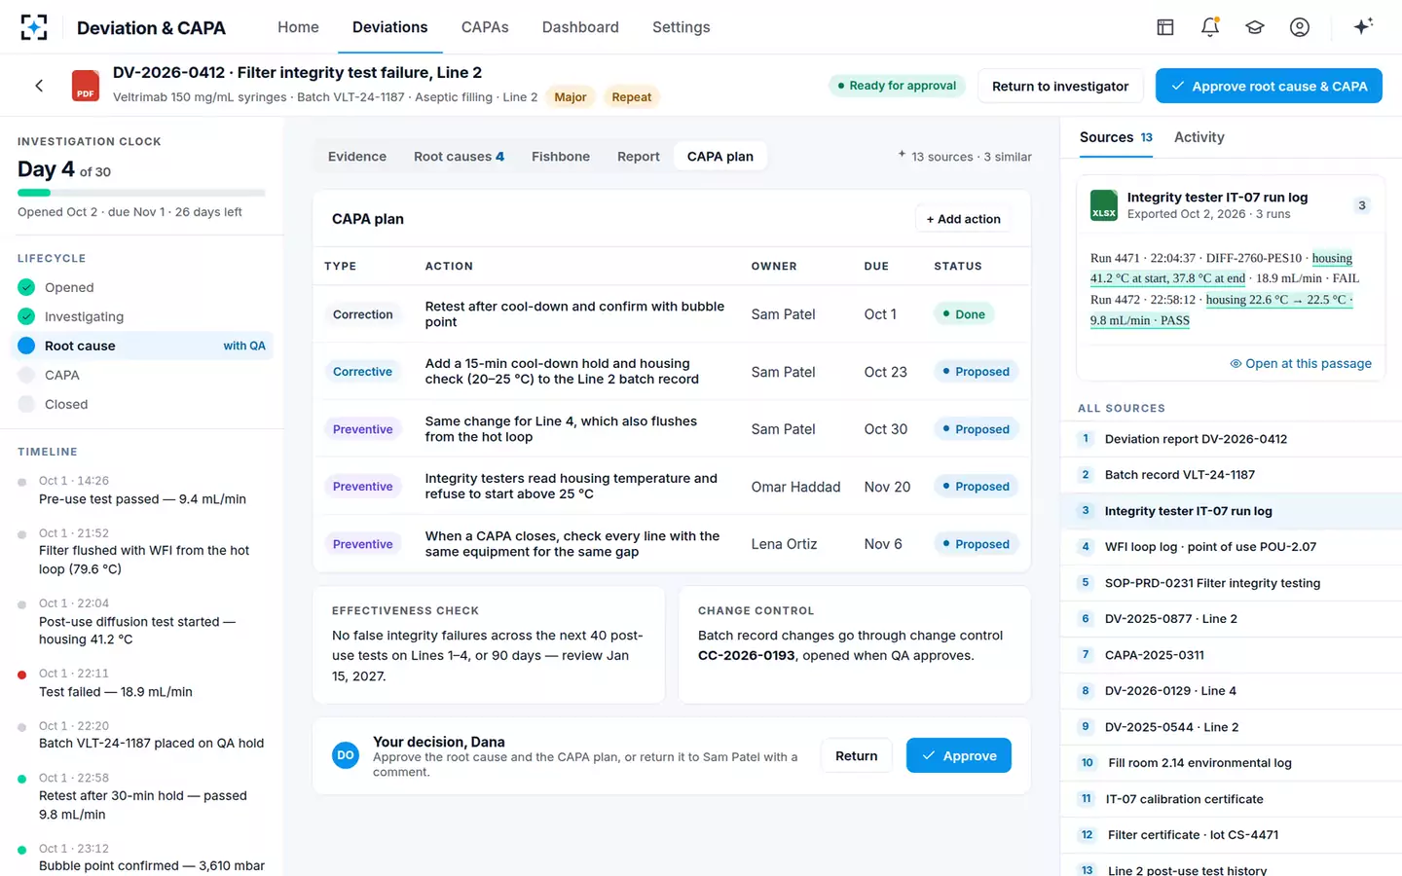Open the CAPAs navigation menu item

[x=485, y=27]
